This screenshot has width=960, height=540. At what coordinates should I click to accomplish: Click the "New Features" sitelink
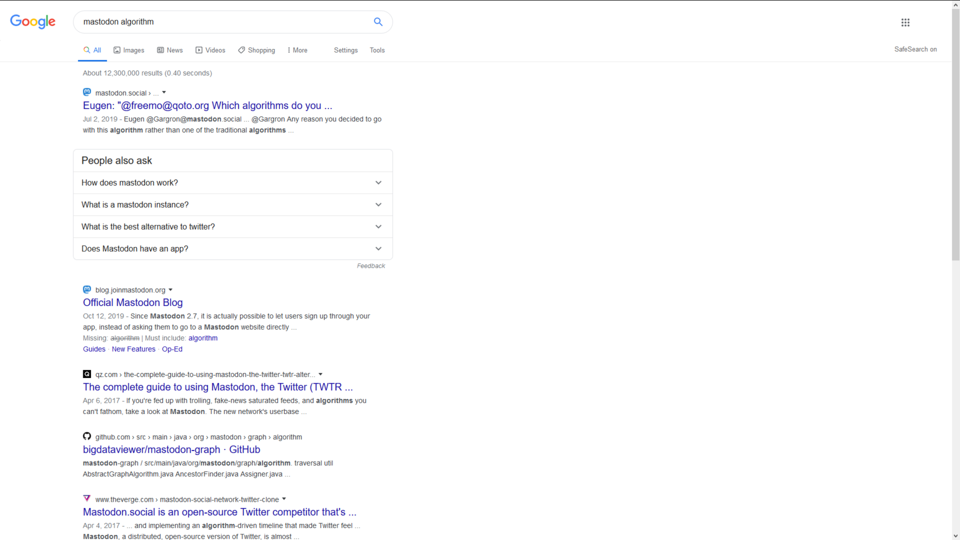coord(133,349)
